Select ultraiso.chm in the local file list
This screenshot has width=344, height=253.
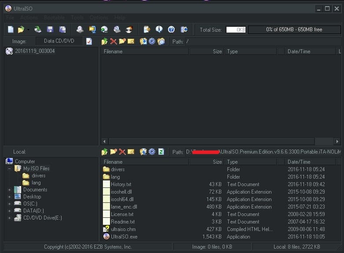[x=123, y=229]
